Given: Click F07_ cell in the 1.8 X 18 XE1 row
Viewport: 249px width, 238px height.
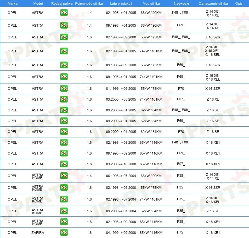Looking at the screenshot, I should tap(181, 164).
